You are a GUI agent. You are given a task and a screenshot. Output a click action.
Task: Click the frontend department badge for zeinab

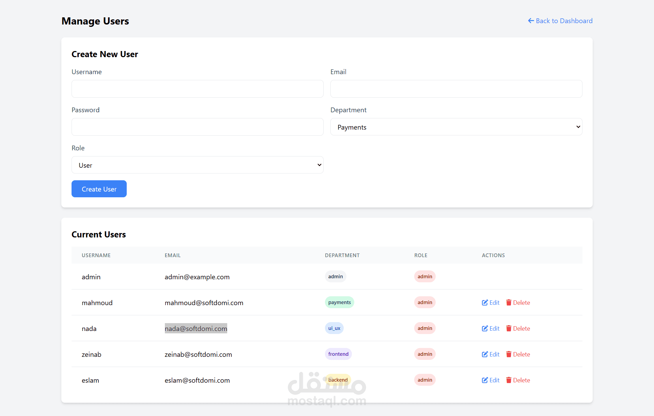click(x=338, y=354)
